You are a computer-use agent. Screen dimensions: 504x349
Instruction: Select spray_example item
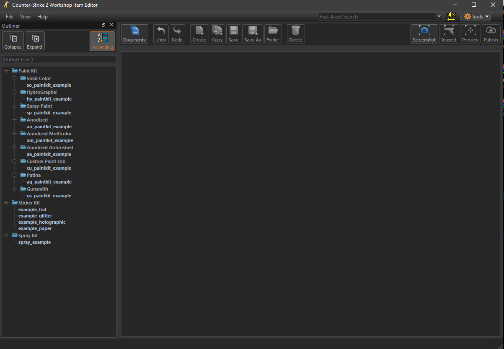[34, 242]
